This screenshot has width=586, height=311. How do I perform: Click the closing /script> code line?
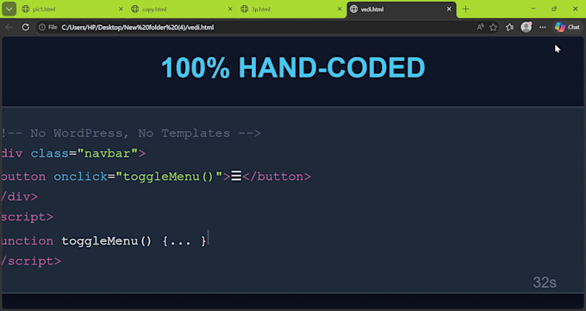31,261
